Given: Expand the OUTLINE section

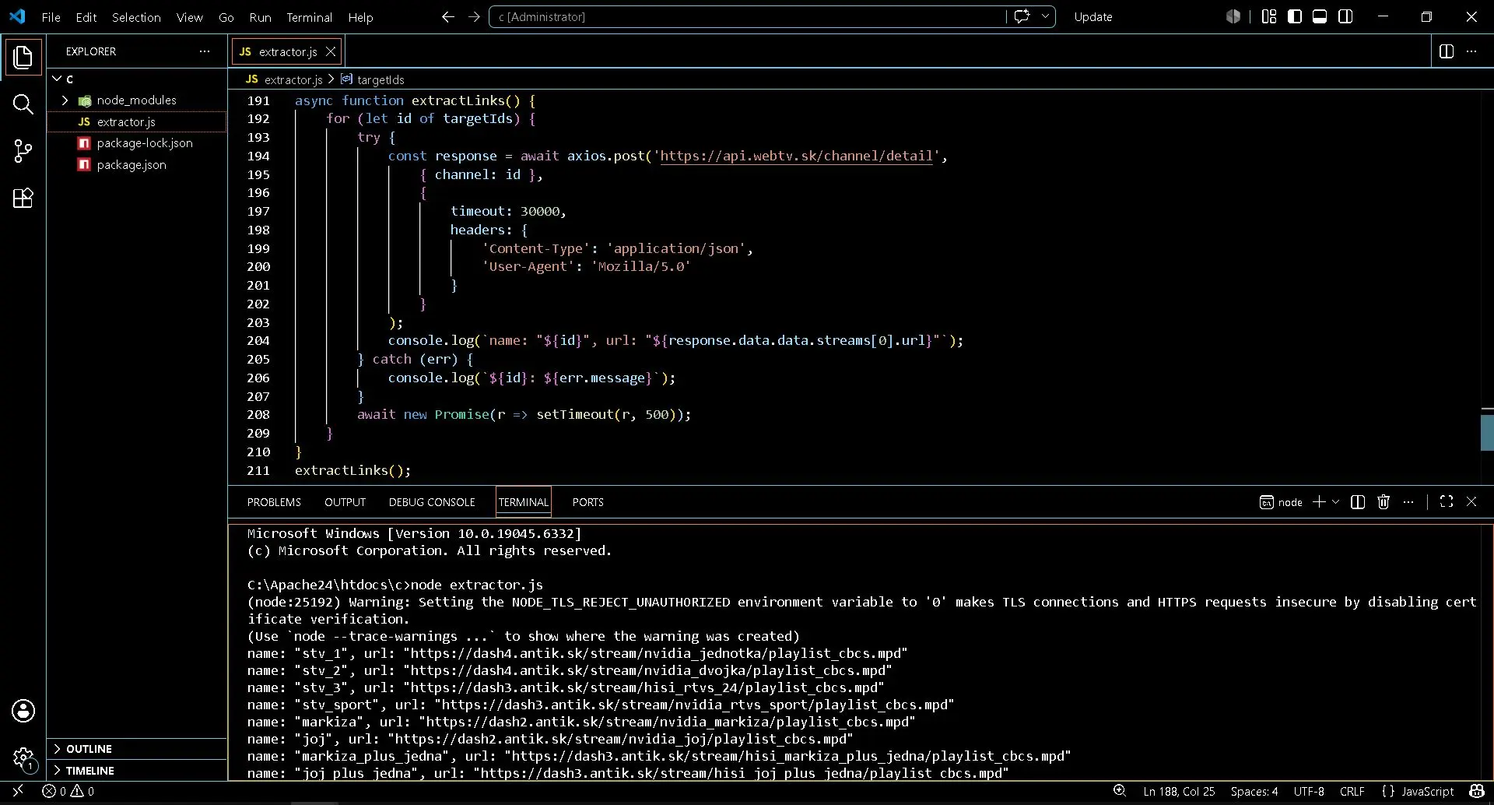Looking at the screenshot, I should pos(137,749).
